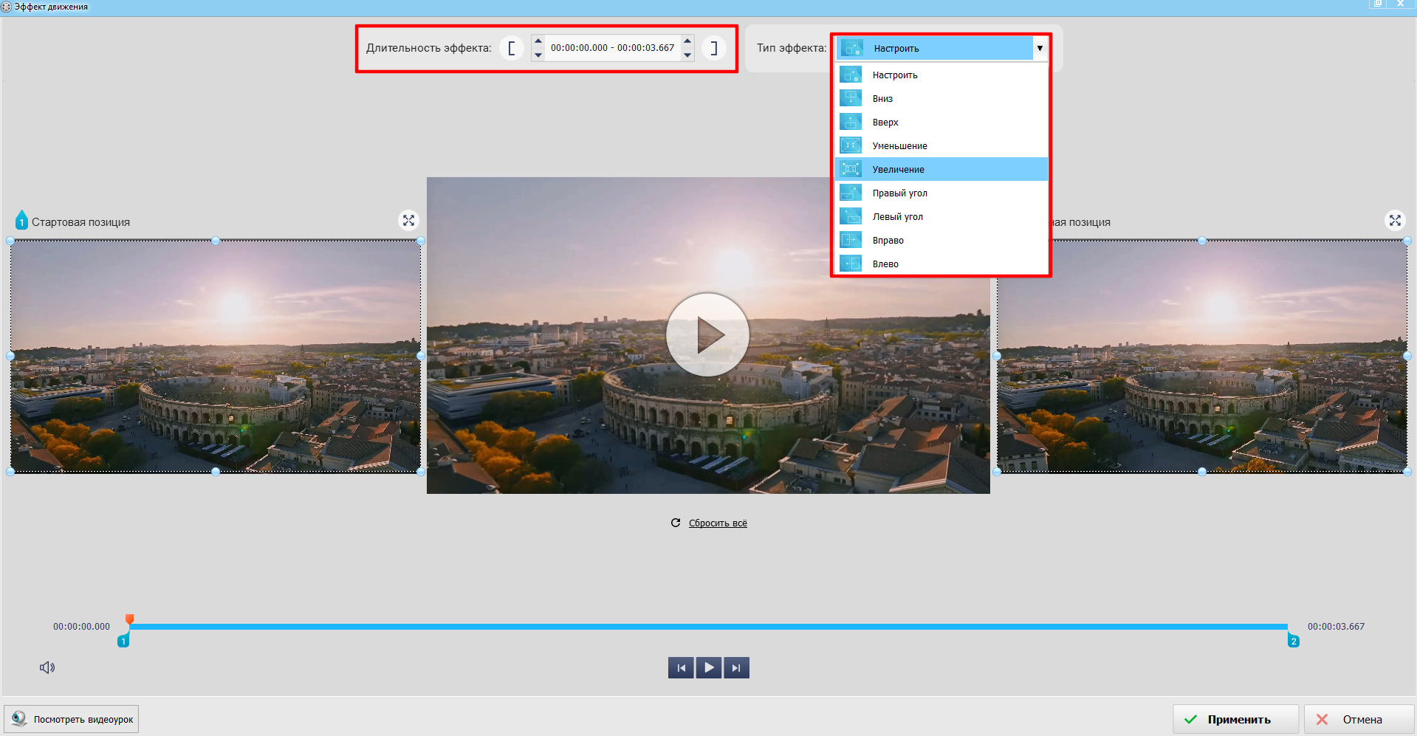
Task: Click the Сбросить всё link
Action: tap(717, 523)
